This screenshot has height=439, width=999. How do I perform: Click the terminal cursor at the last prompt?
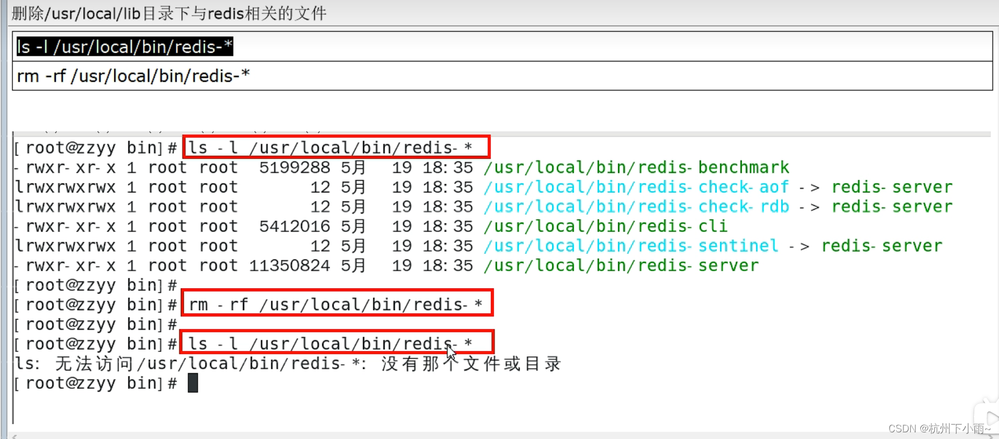coord(193,383)
